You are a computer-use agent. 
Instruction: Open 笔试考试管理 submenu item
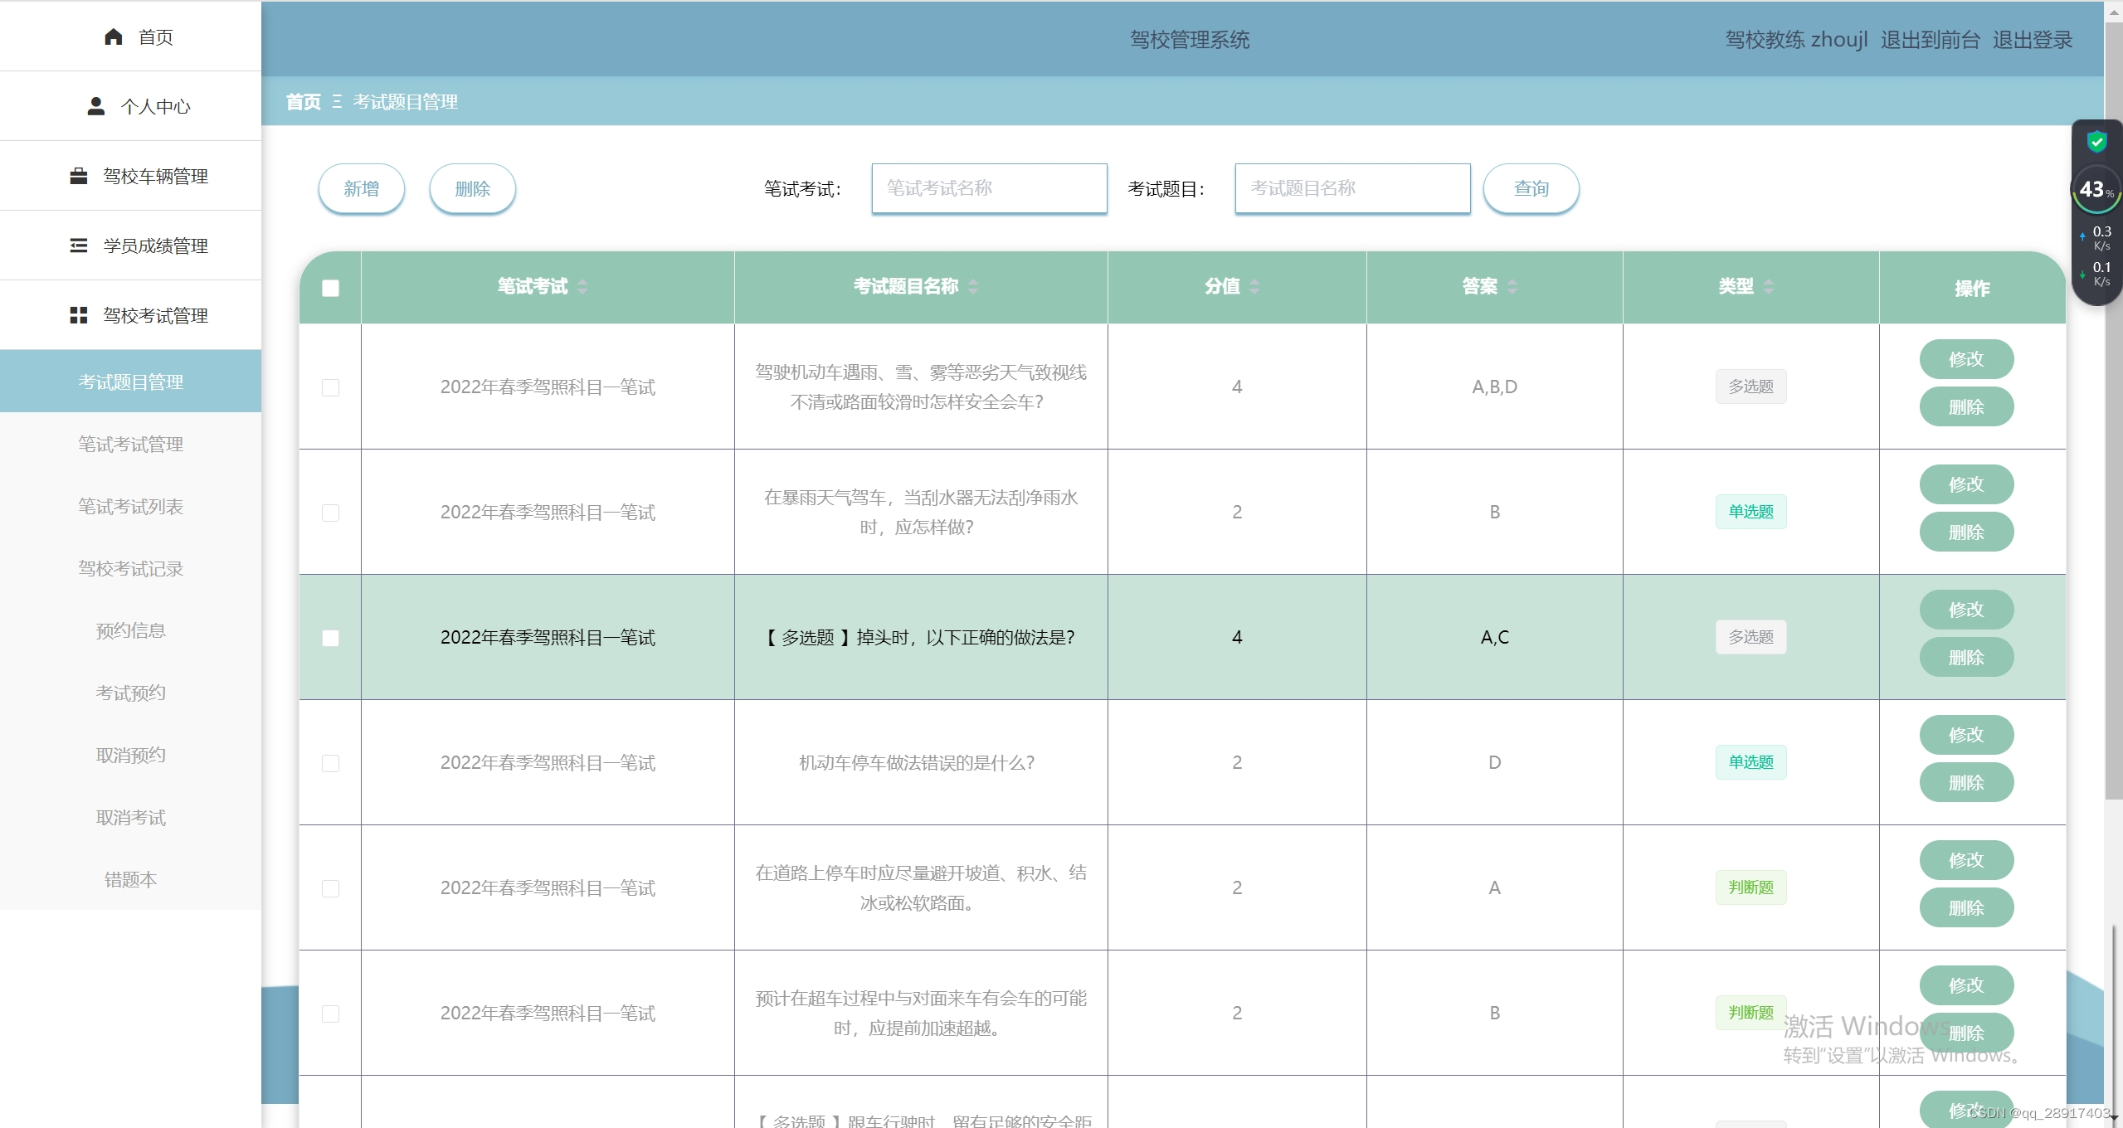pyautogui.click(x=130, y=445)
